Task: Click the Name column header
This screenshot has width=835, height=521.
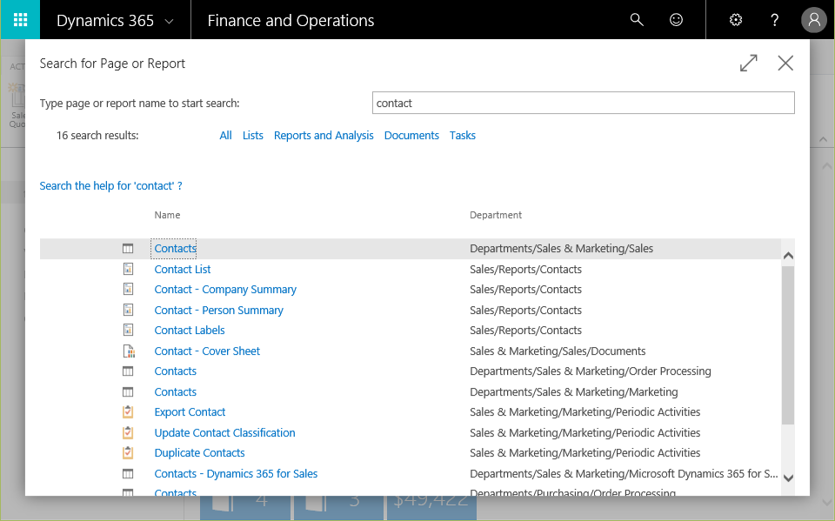Action: [167, 215]
